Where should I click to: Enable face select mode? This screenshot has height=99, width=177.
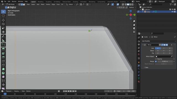click(24, 4)
